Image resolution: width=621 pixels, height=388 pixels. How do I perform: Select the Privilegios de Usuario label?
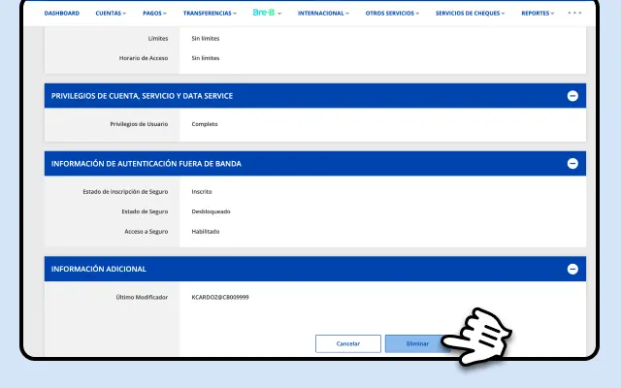click(x=139, y=124)
